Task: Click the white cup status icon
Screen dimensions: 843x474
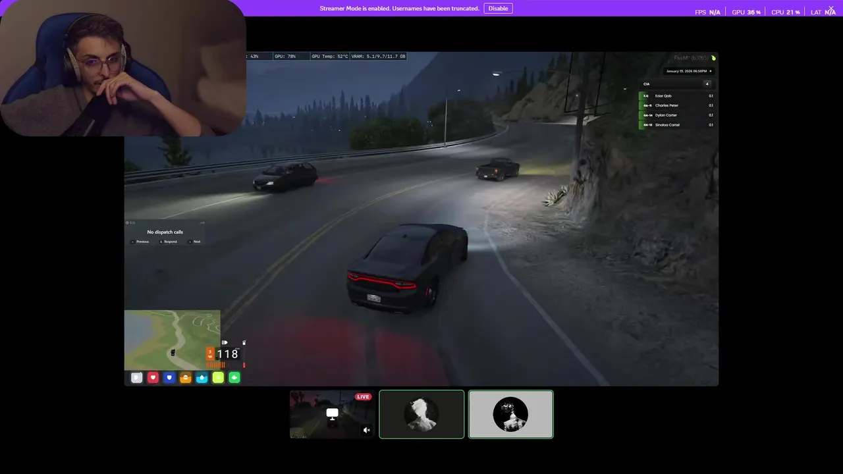Action: coord(136,378)
